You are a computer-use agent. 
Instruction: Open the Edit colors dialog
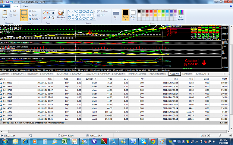click(181, 15)
